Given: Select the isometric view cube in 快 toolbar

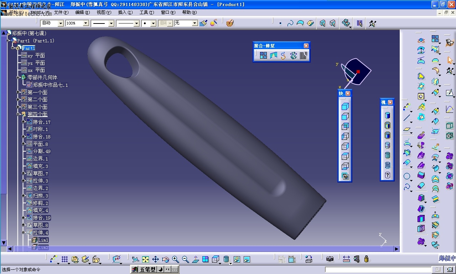Looking at the screenshot, I should [345, 106].
